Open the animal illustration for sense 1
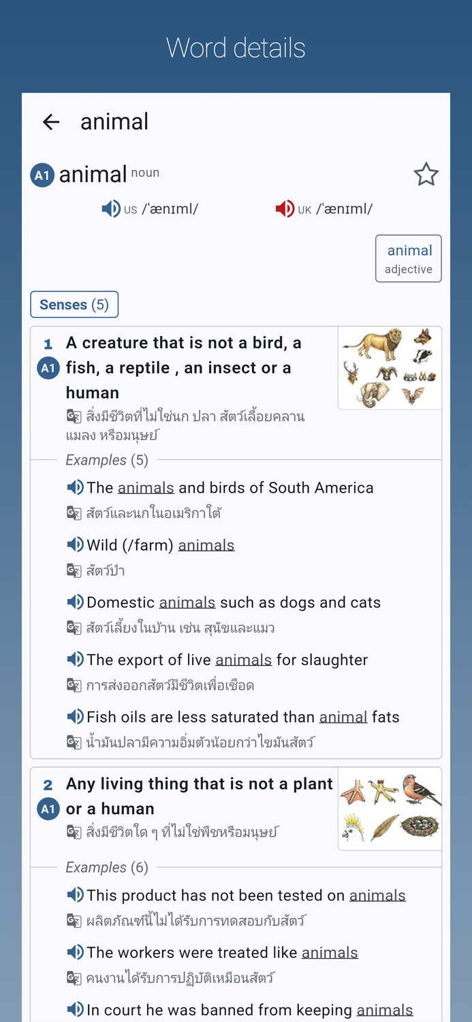 [390, 368]
